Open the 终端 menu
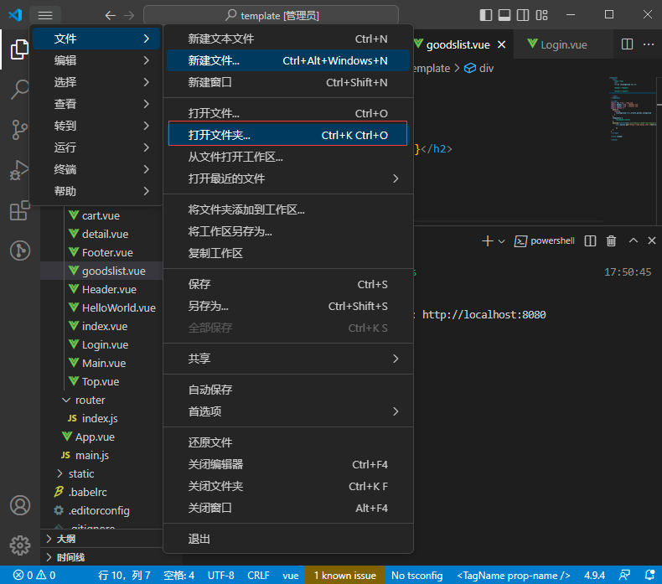This screenshot has height=584, width=662. pyautogui.click(x=96, y=169)
